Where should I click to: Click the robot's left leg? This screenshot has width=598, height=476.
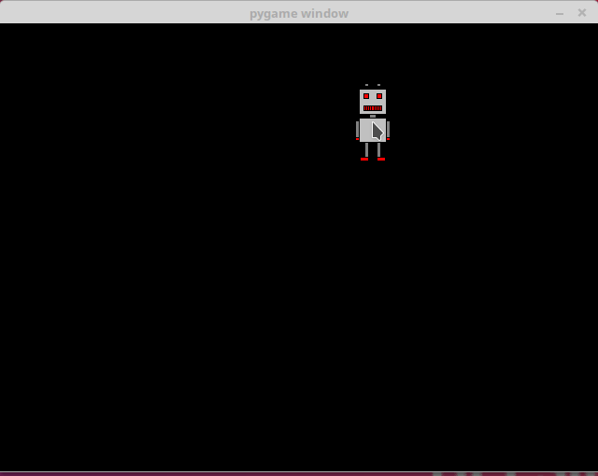coord(366,149)
